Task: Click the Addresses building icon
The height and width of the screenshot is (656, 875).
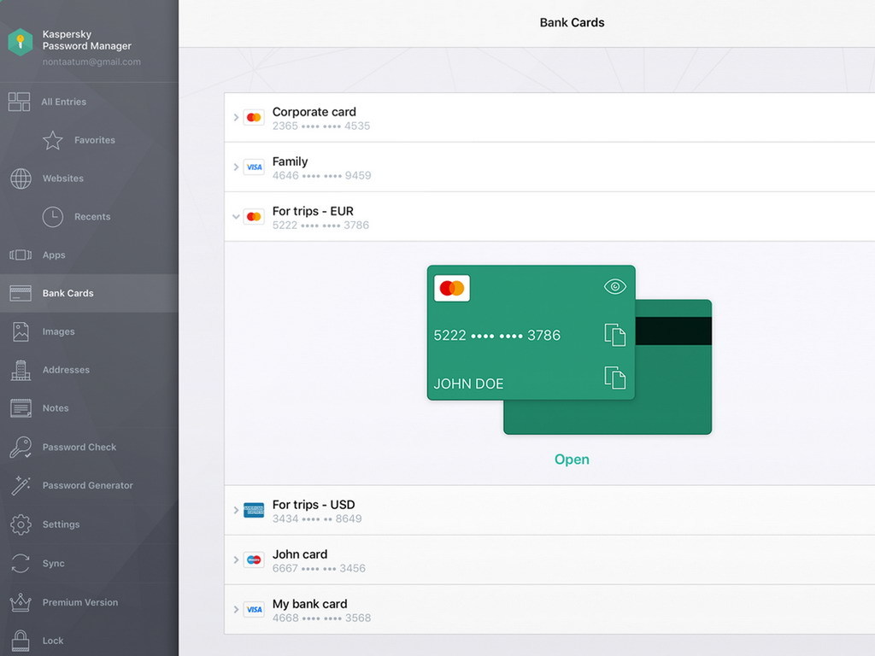Action: click(x=21, y=371)
